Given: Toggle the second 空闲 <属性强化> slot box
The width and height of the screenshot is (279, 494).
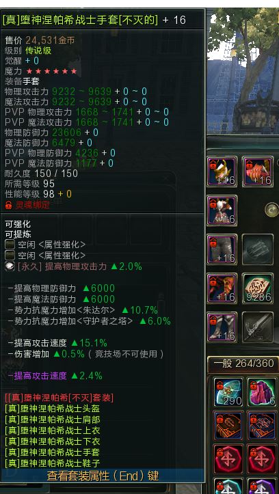Looking at the screenshot, I should point(10,255).
